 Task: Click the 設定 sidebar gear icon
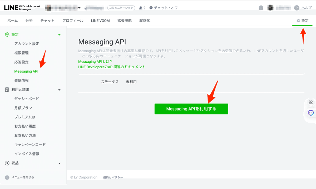click(x=7, y=35)
